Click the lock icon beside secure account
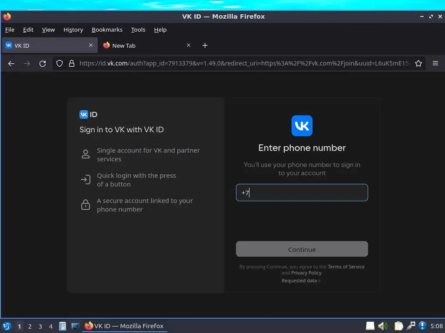Viewport: 445px width, 333px height. (86, 205)
